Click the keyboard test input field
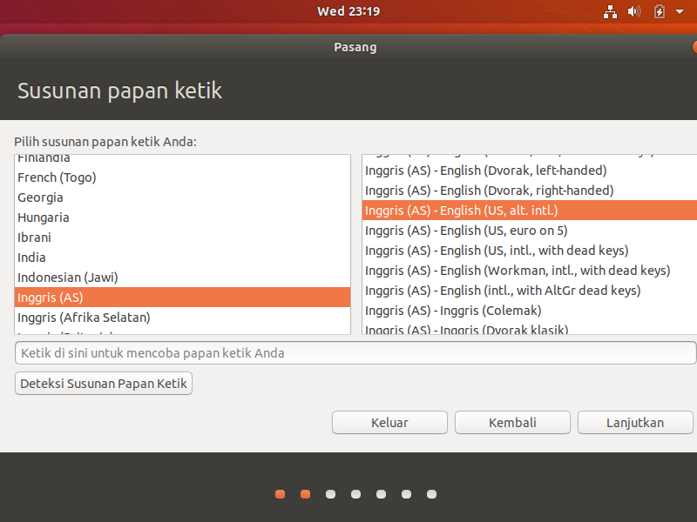This screenshot has height=522, width=697. pos(355,353)
